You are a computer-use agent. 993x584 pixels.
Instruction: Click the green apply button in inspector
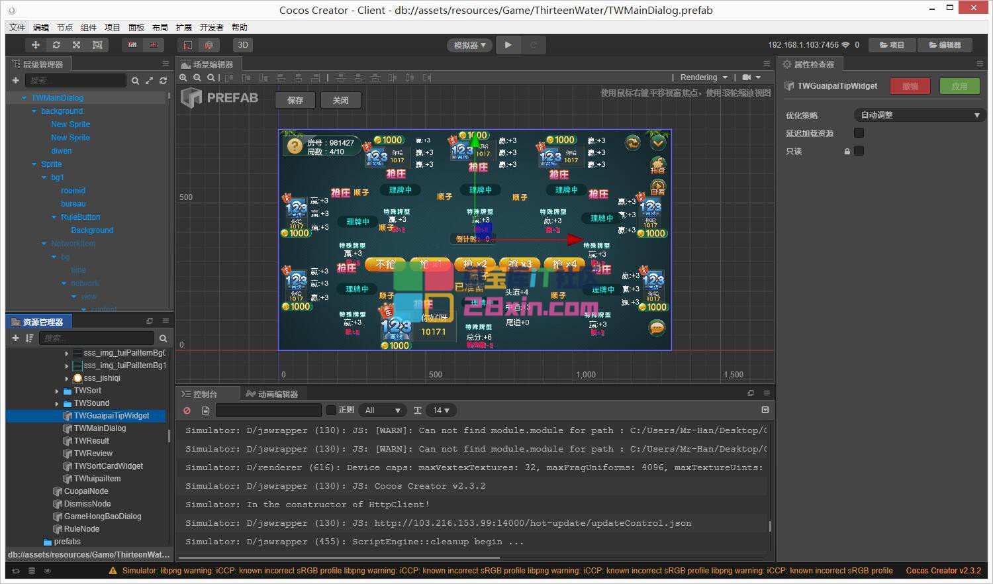(x=959, y=86)
